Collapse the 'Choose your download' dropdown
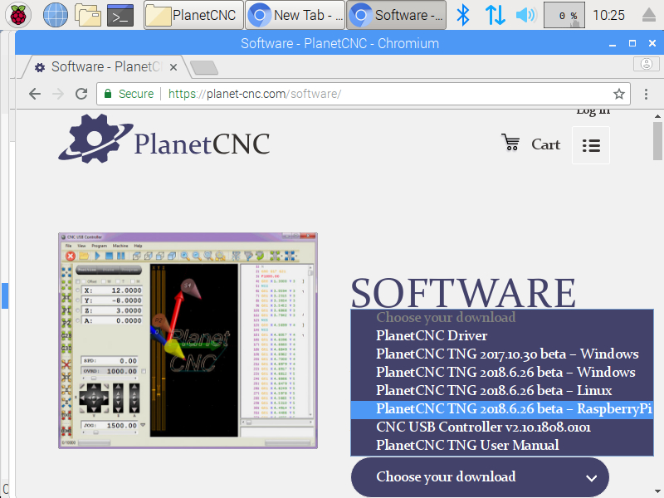The width and height of the screenshot is (664, 498). coord(480,477)
